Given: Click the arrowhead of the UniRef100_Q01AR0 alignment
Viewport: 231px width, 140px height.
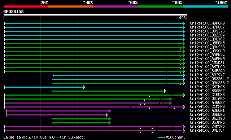Looking at the screenshot, I should (170, 99).
